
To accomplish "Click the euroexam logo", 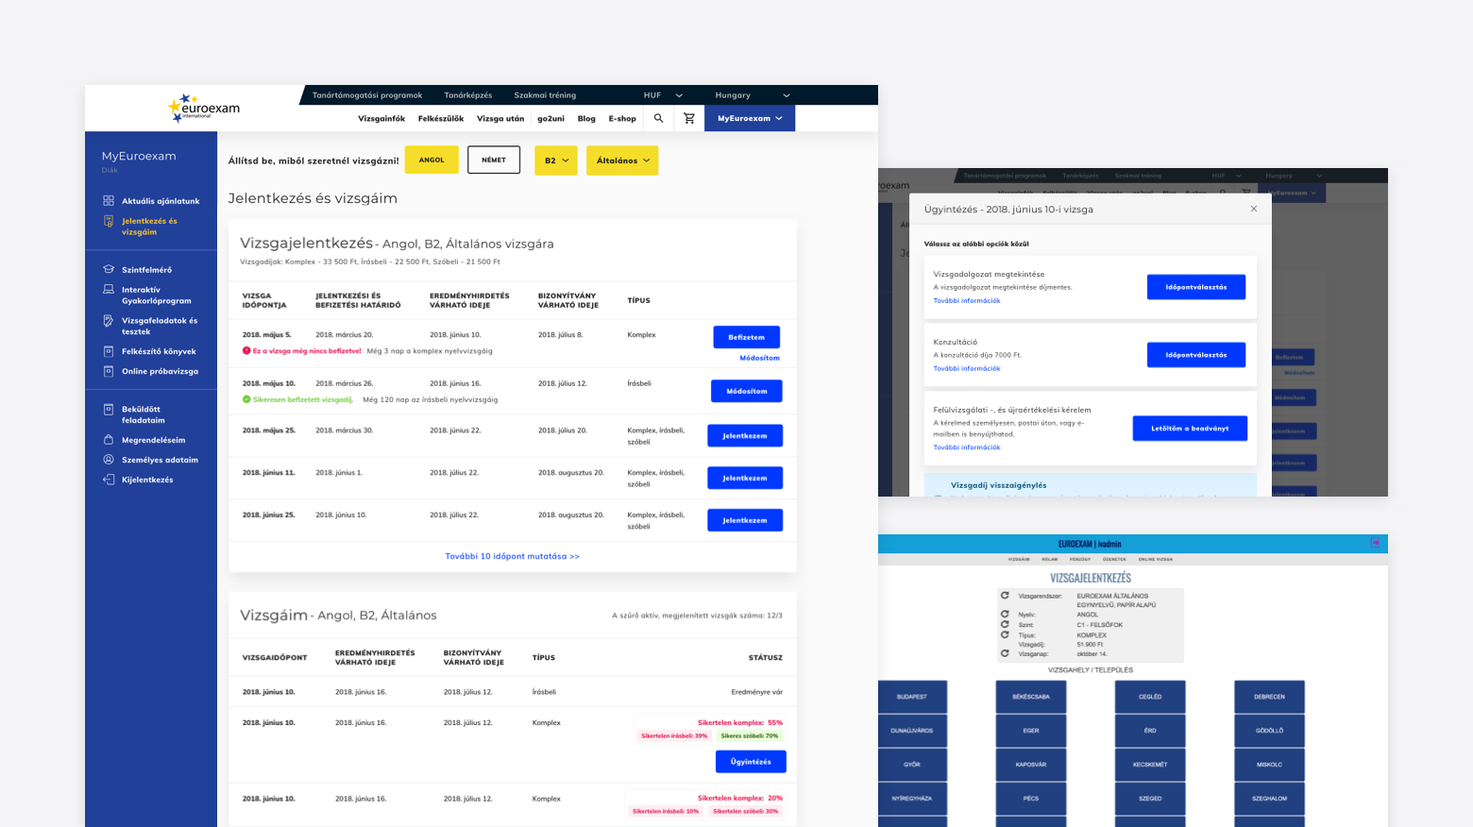I will [204, 108].
